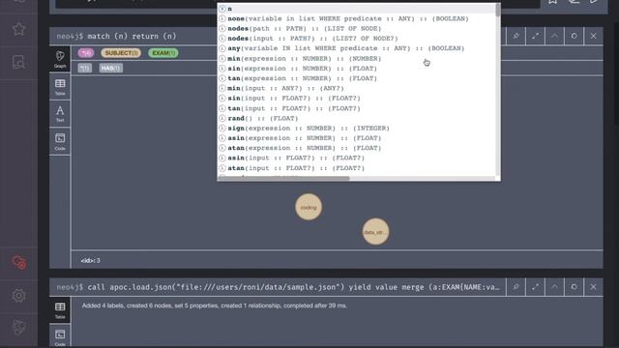
Task: Click info icon beside sign(expression) suggestion
Action: tap(222, 128)
